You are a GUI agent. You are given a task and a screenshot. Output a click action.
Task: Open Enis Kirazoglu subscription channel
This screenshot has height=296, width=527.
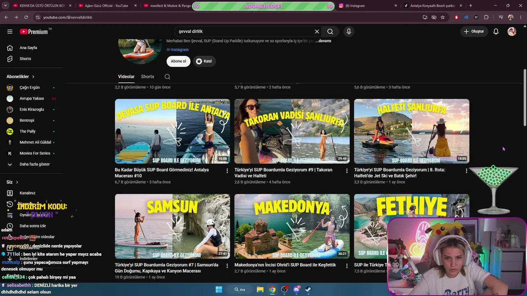click(x=32, y=109)
